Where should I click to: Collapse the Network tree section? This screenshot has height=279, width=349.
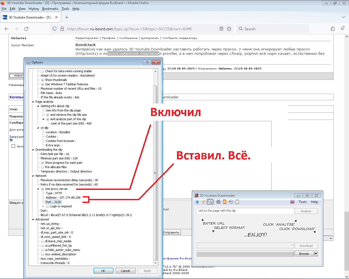(33, 176)
